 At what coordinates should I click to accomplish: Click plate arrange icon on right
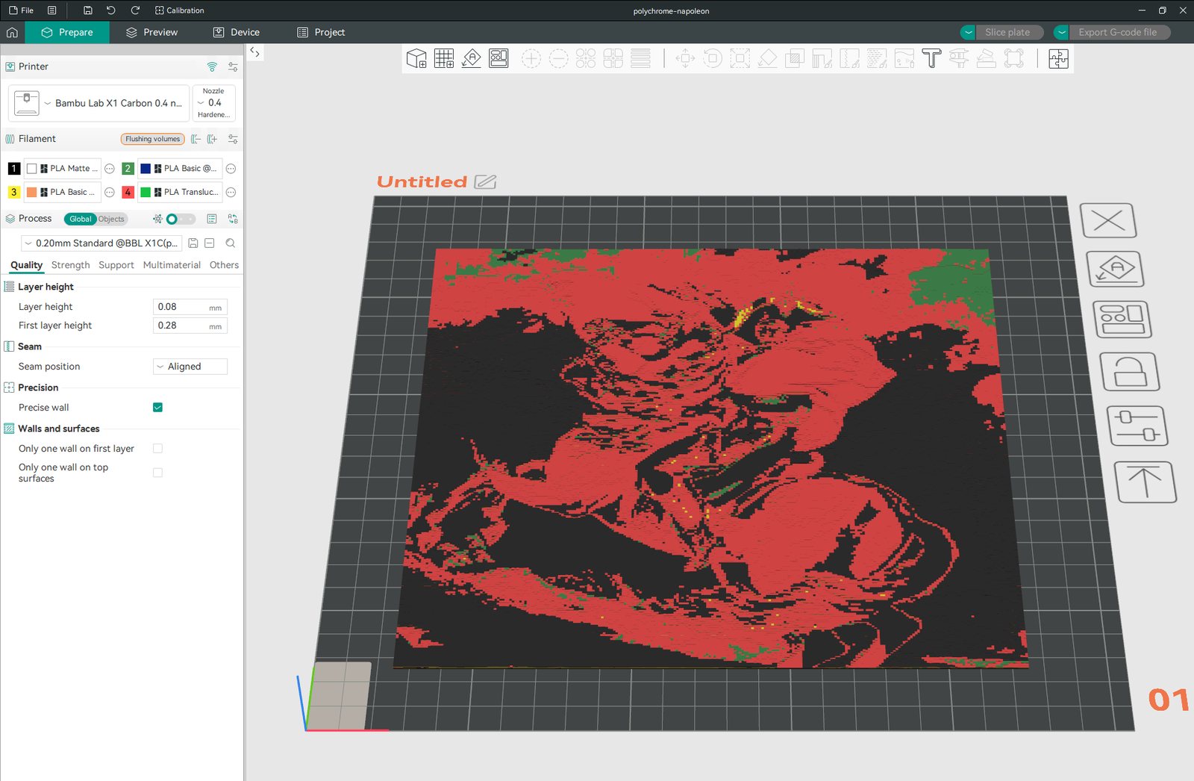click(x=1122, y=320)
